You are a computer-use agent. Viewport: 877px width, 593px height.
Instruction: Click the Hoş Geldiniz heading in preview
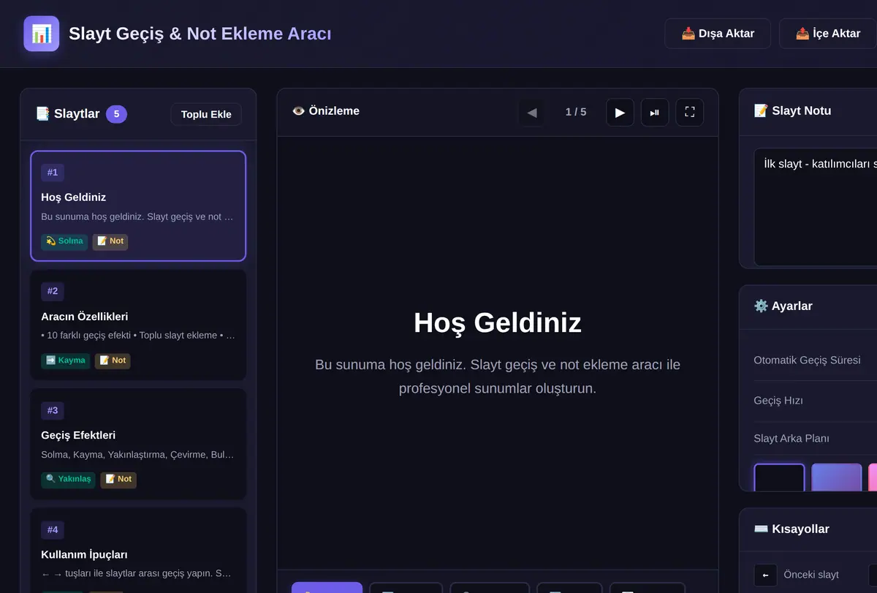click(x=498, y=322)
